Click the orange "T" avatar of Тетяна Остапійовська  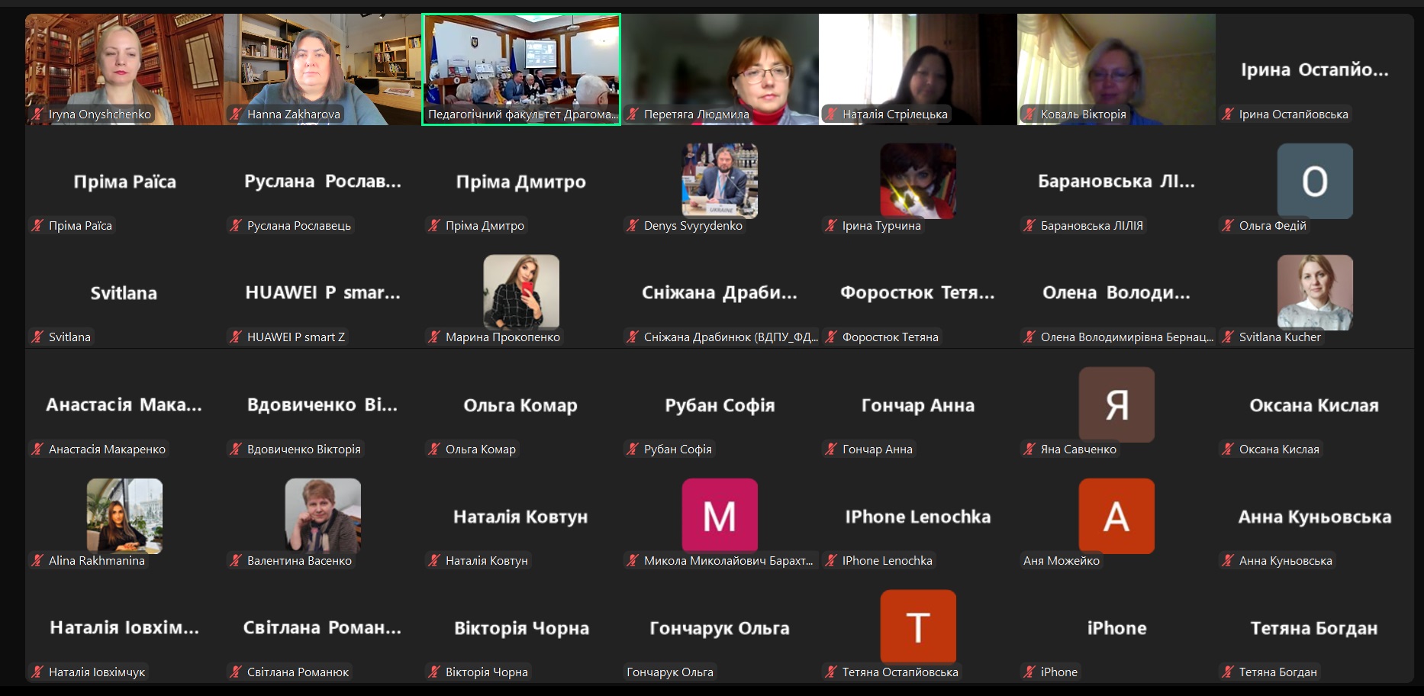point(917,627)
